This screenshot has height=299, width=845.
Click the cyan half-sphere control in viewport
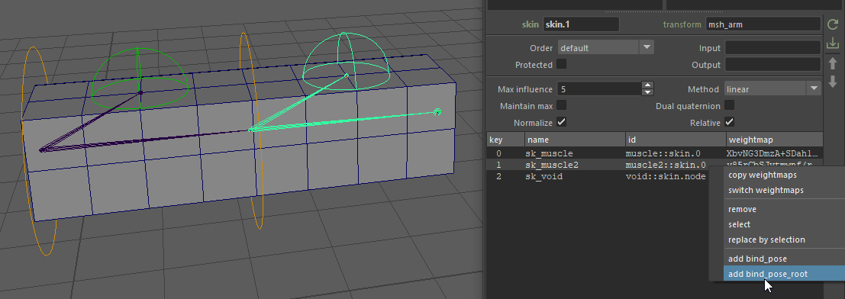coord(347,62)
